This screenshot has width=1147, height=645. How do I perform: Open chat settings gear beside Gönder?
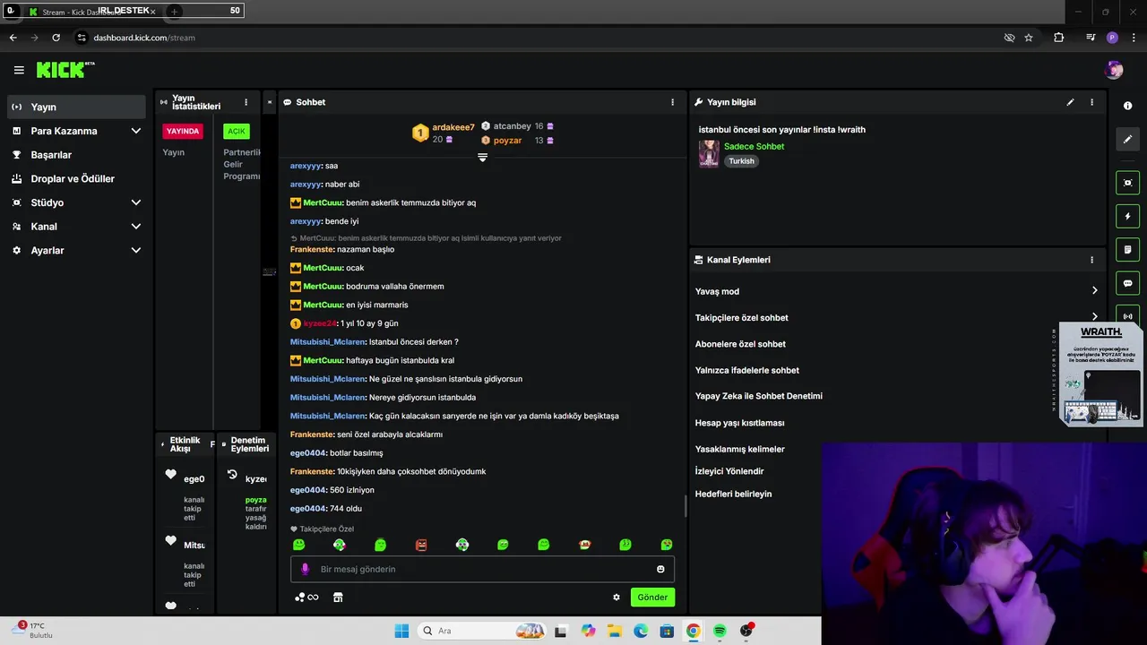(617, 598)
